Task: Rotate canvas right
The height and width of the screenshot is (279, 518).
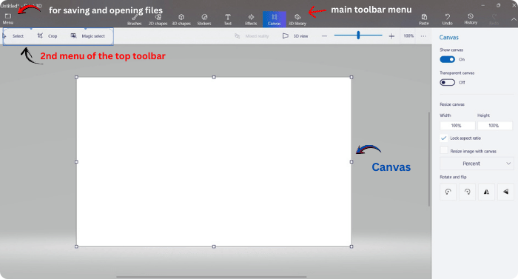Action: (x=467, y=192)
